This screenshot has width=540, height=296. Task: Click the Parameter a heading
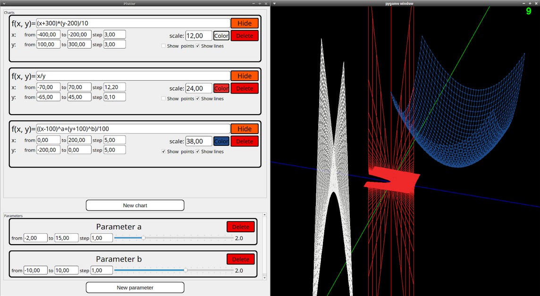pyautogui.click(x=119, y=227)
